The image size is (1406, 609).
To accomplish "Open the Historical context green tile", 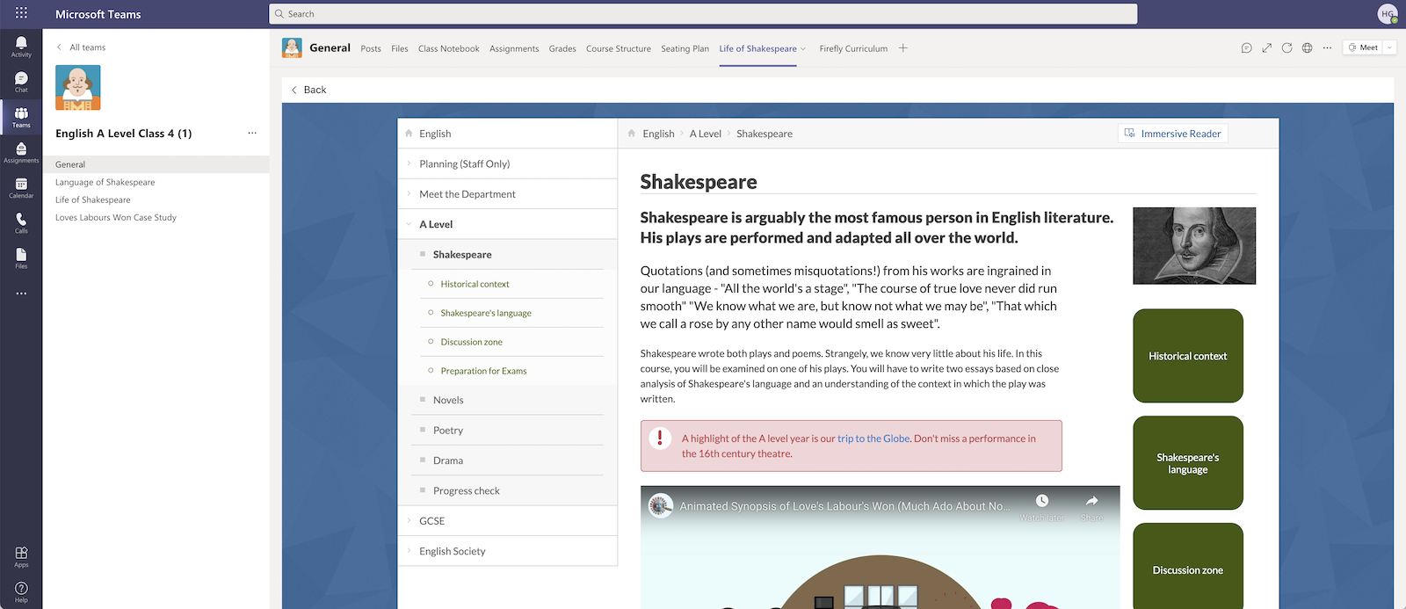I will (1188, 356).
